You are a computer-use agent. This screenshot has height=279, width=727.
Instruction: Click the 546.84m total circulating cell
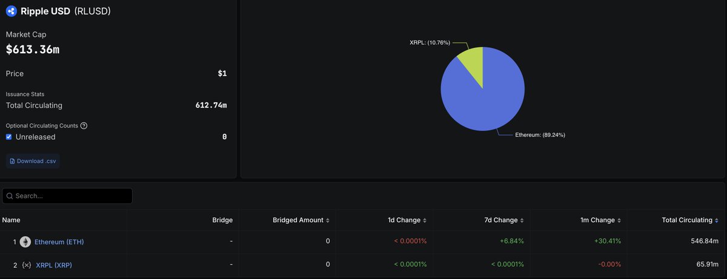point(703,241)
